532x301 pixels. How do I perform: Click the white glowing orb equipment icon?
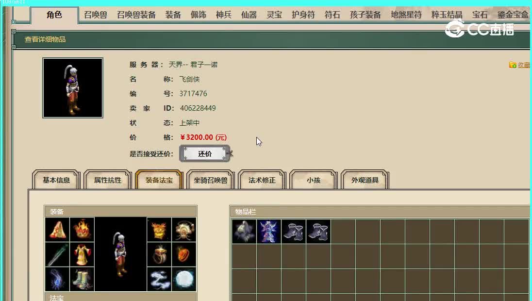[x=184, y=279]
